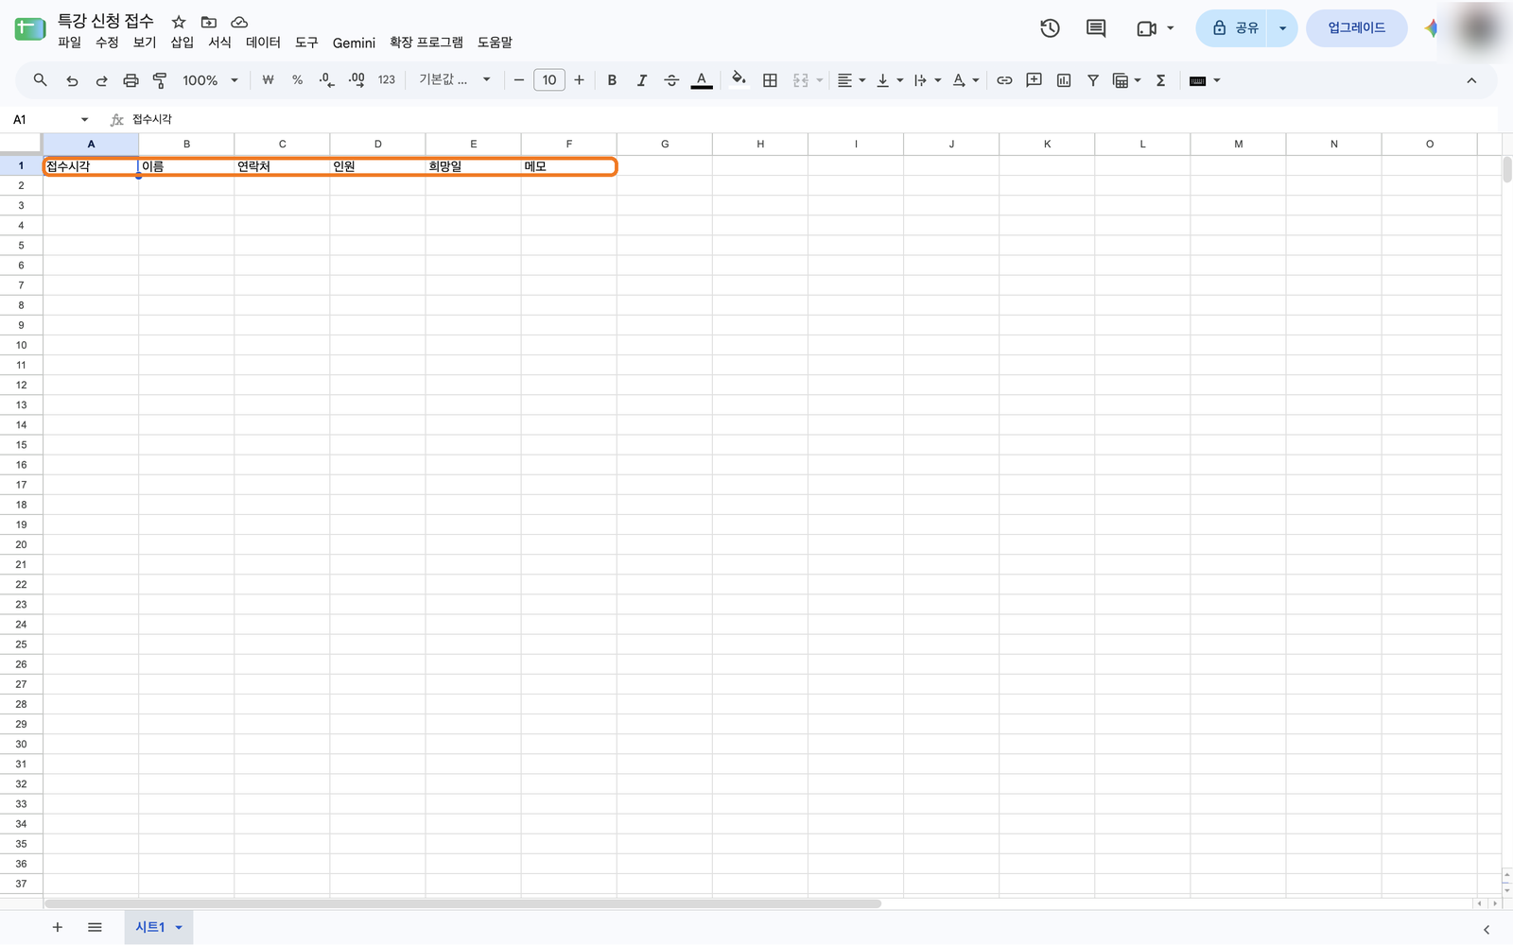This screenshot has width=1513, height=945.
Task: Toggle italic formatting
Action: click(x=641, y=80)
